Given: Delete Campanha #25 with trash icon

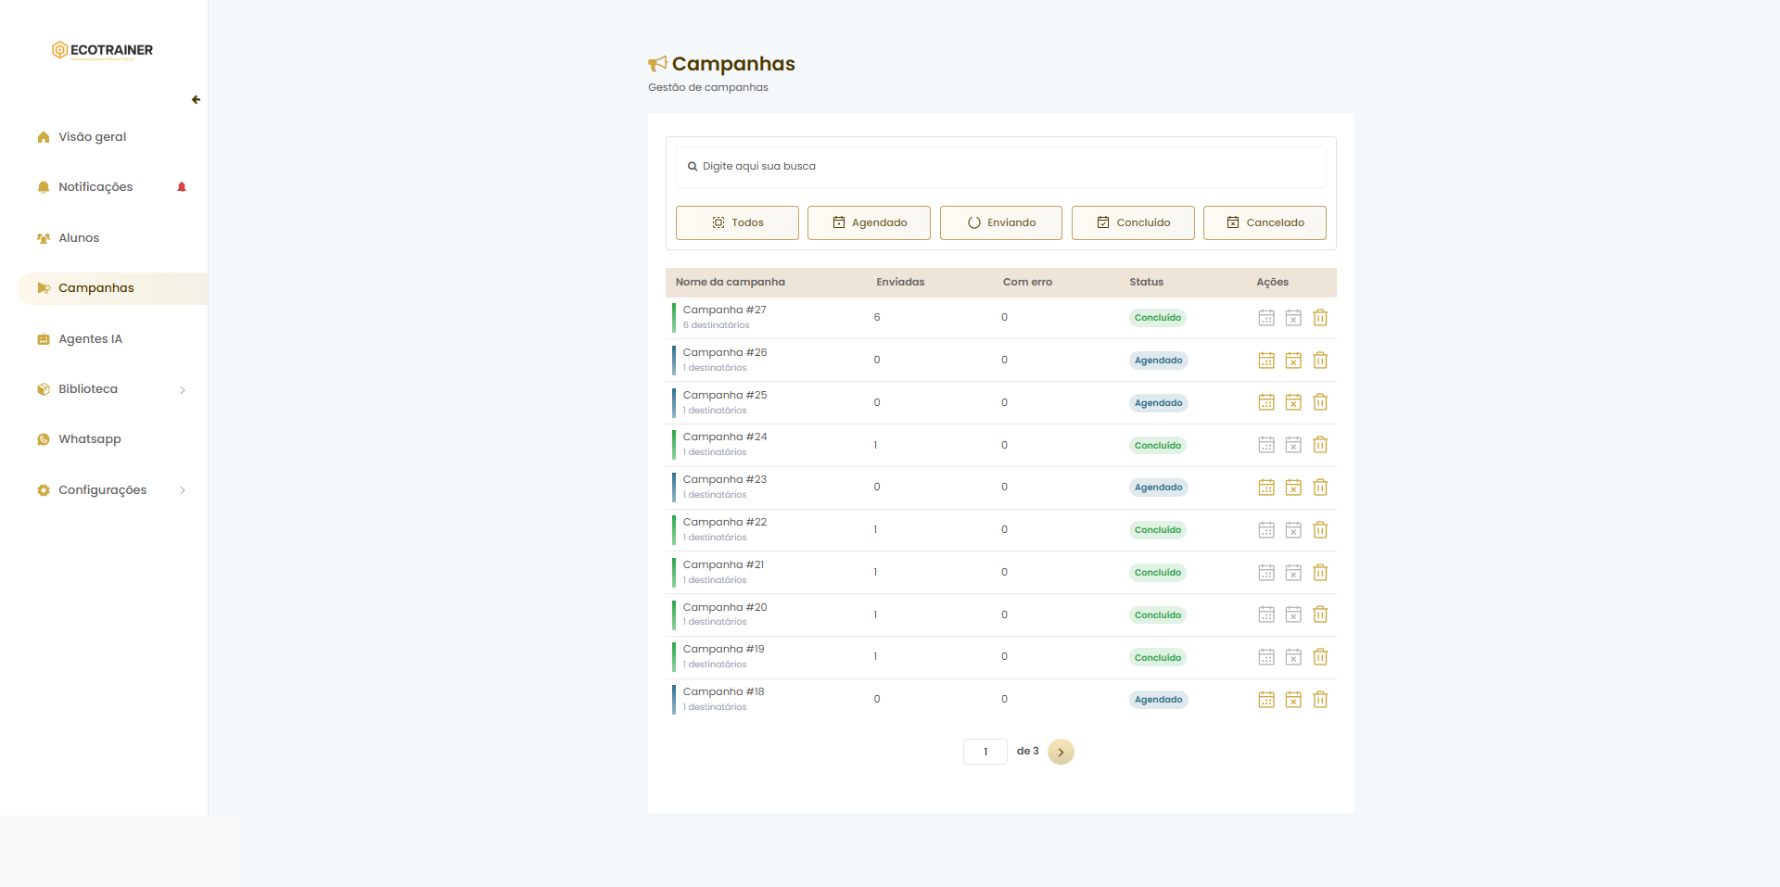Looking at the screenshot, I should (x=1320, y=402).
